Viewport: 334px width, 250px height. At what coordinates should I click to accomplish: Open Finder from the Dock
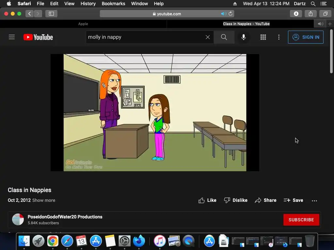(24, 241)
